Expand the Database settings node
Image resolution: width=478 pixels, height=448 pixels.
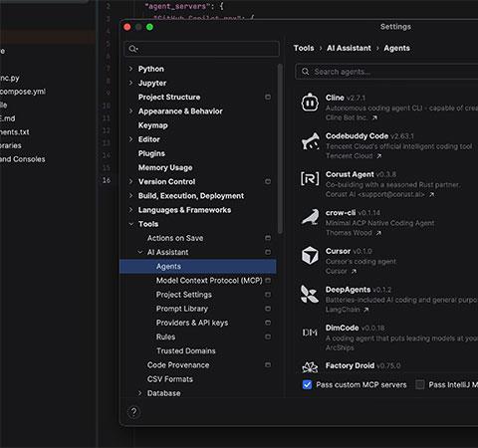(x=139, y=393)
